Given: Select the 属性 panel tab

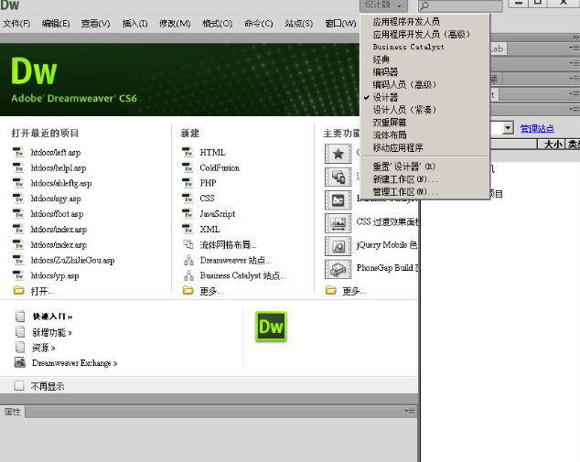Looking at the screenshot, I should (x=12, y=412).
